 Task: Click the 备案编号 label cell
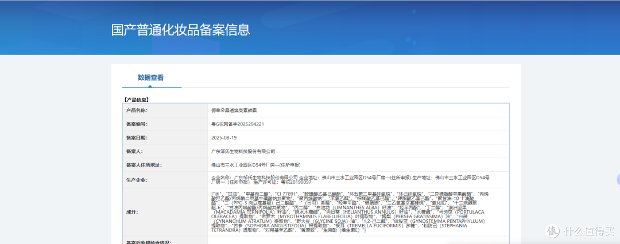tap(165, 124)
